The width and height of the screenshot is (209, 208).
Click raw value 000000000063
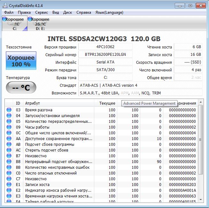(182, 196)
